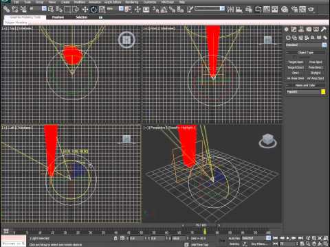Toggle the 3D Snaps button

[x=155, y=10]
